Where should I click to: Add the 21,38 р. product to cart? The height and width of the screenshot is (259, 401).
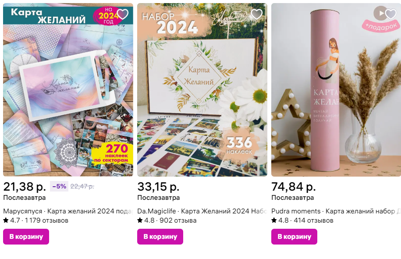pyautogui.click(x=26, y=237)
